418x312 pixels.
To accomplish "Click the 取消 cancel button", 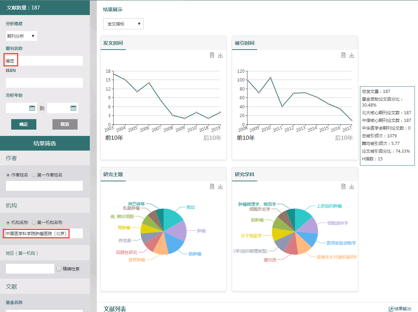I will point(65,124).
